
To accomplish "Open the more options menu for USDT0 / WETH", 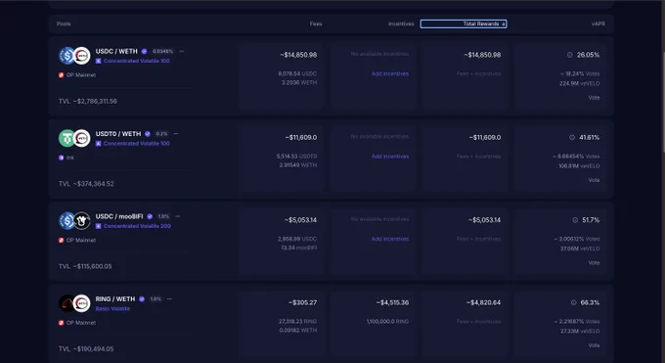I will click(x=176, y=134).
